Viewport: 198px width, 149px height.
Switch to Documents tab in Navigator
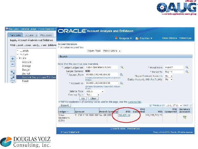pos(31,35)
